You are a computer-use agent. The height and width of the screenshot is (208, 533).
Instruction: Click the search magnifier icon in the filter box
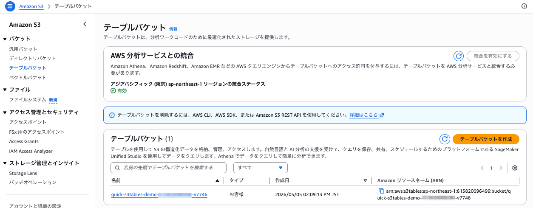coord(117,168)
